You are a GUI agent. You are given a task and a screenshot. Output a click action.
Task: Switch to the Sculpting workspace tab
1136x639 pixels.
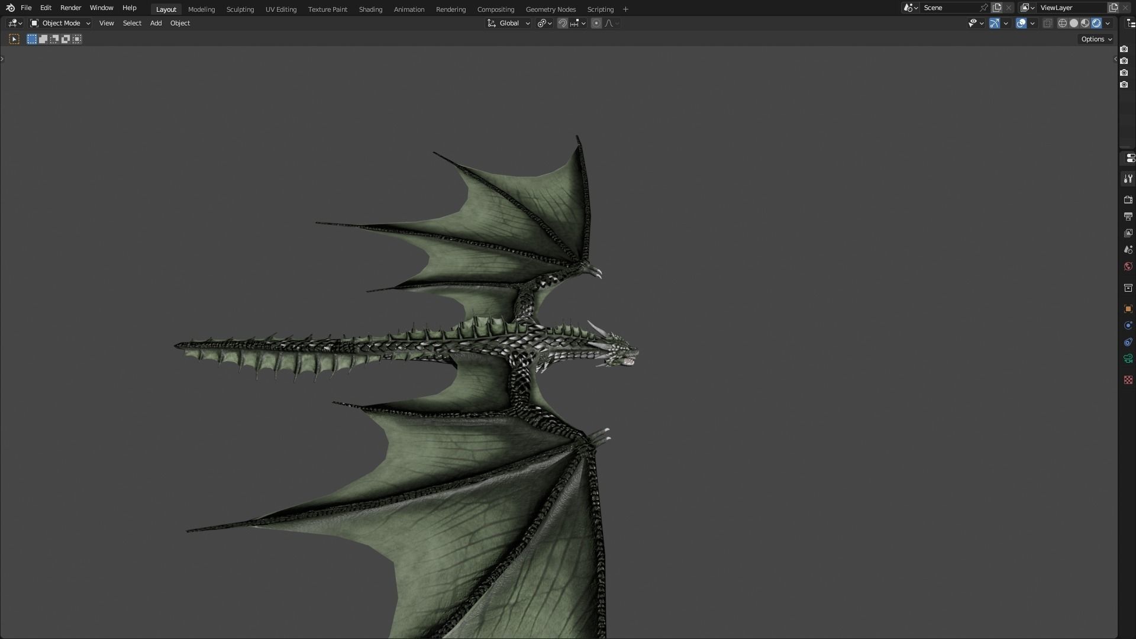240,9
